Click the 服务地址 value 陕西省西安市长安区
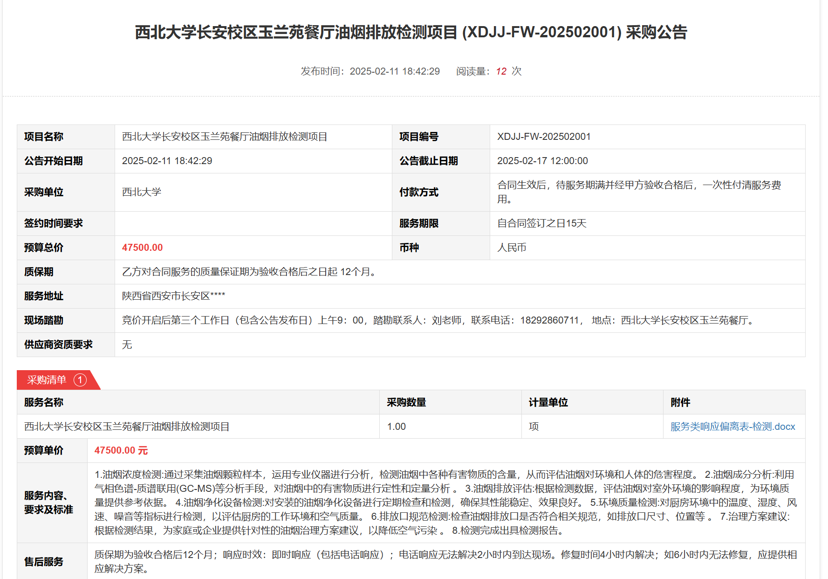The height and width of the screenshot is (579, 828). pyautogui.click(x=173, y=296)
